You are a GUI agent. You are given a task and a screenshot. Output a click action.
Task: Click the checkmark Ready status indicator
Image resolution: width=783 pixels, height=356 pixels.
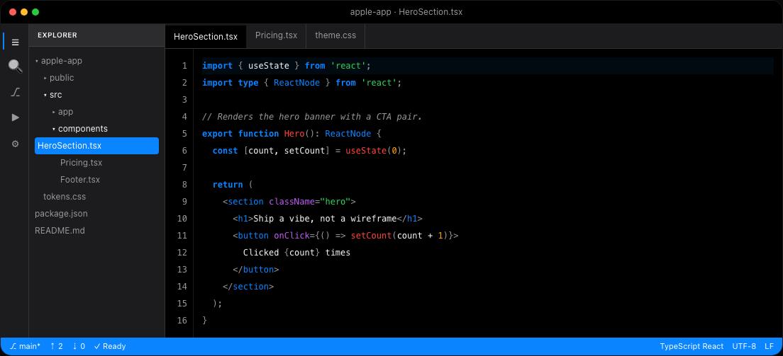[110, 346]
